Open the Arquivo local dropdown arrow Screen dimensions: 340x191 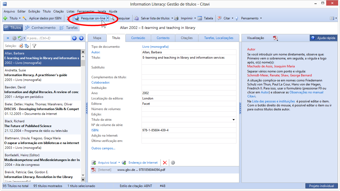click(119, 163)
